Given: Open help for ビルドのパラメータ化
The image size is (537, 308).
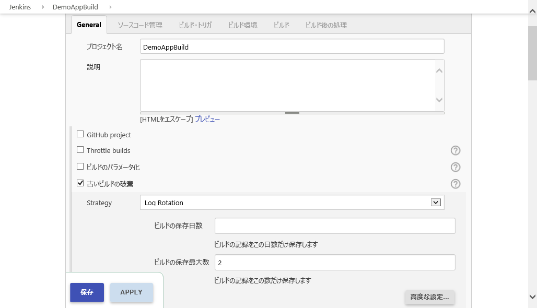Looking at the screenshot, I should coord(455,167).
